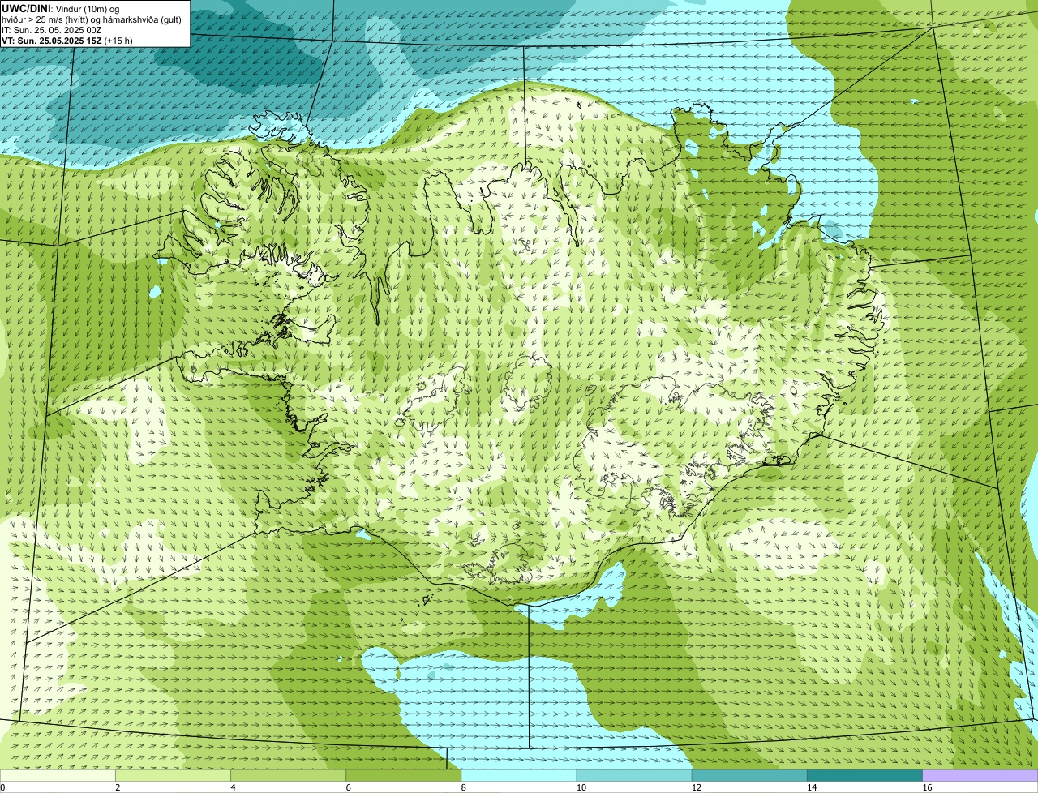The height and width of the screenshot is (793, 1038).
Task: Click the 'VT: Sun. 25.05.2025 15Z (+15 h)' line
Action: [67, 41]
